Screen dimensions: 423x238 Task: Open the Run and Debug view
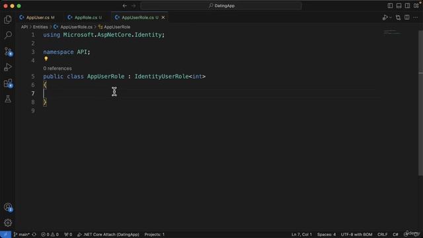(x=8, y=67)
